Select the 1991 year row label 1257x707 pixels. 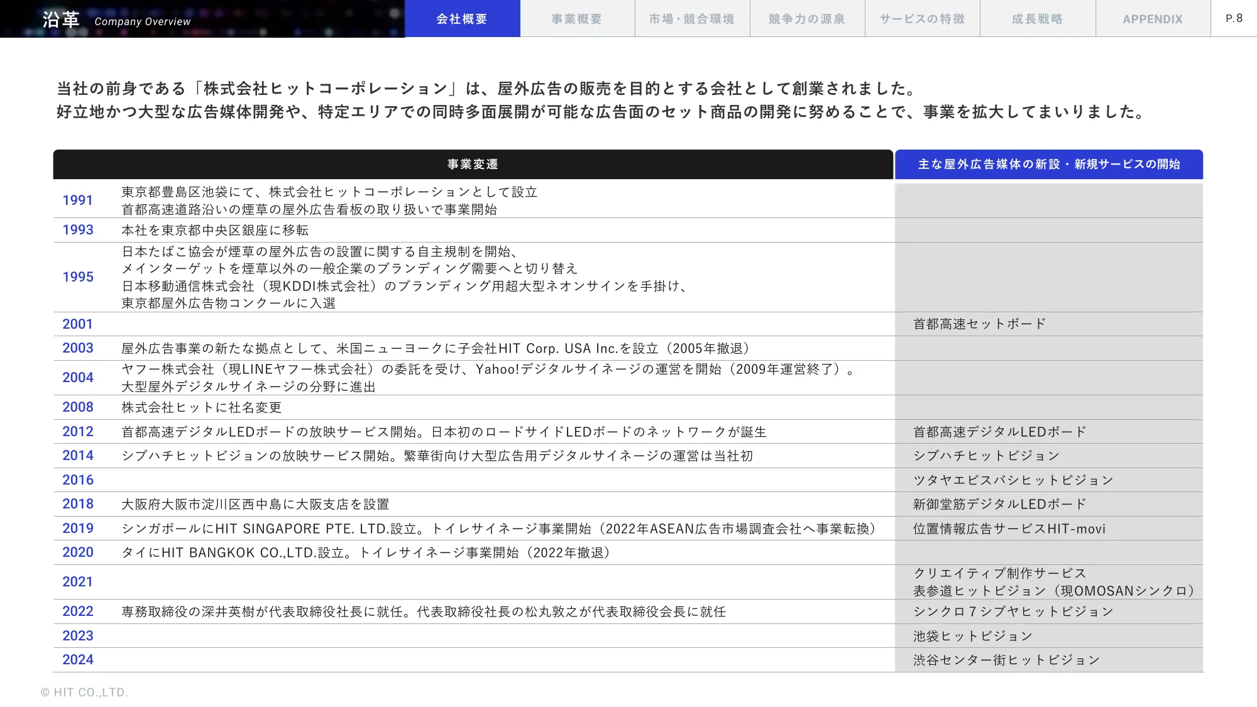pyautogui.click(x=78, y=200)
